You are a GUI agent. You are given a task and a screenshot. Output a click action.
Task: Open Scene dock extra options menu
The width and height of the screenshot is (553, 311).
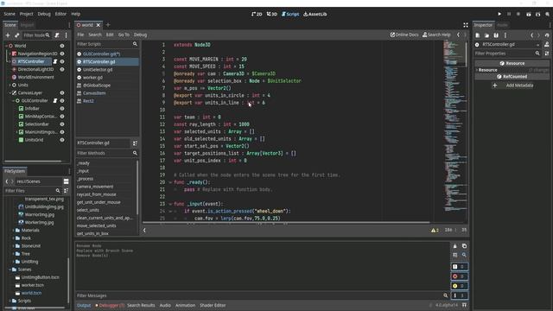coord(66,35)
